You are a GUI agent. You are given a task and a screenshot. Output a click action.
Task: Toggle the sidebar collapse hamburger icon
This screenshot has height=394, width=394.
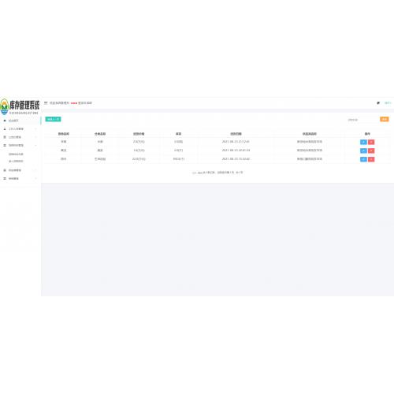[46, 103]
